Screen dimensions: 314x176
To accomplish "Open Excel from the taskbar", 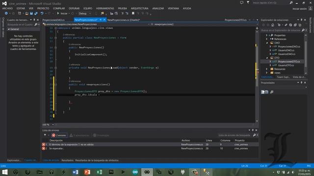I will point(99,172).
